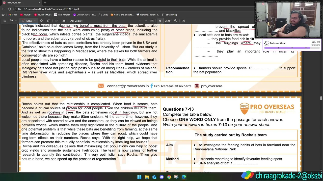Open the Warzone | Raven So... bookmark

click(148, 15)
